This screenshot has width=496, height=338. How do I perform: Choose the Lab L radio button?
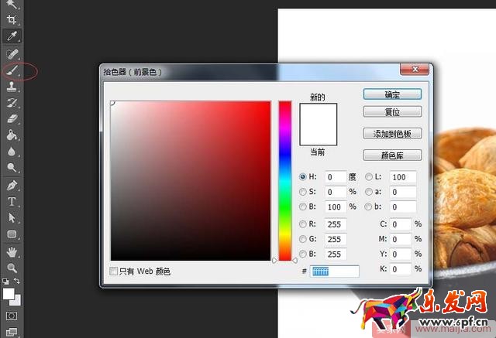coord(369,176)
